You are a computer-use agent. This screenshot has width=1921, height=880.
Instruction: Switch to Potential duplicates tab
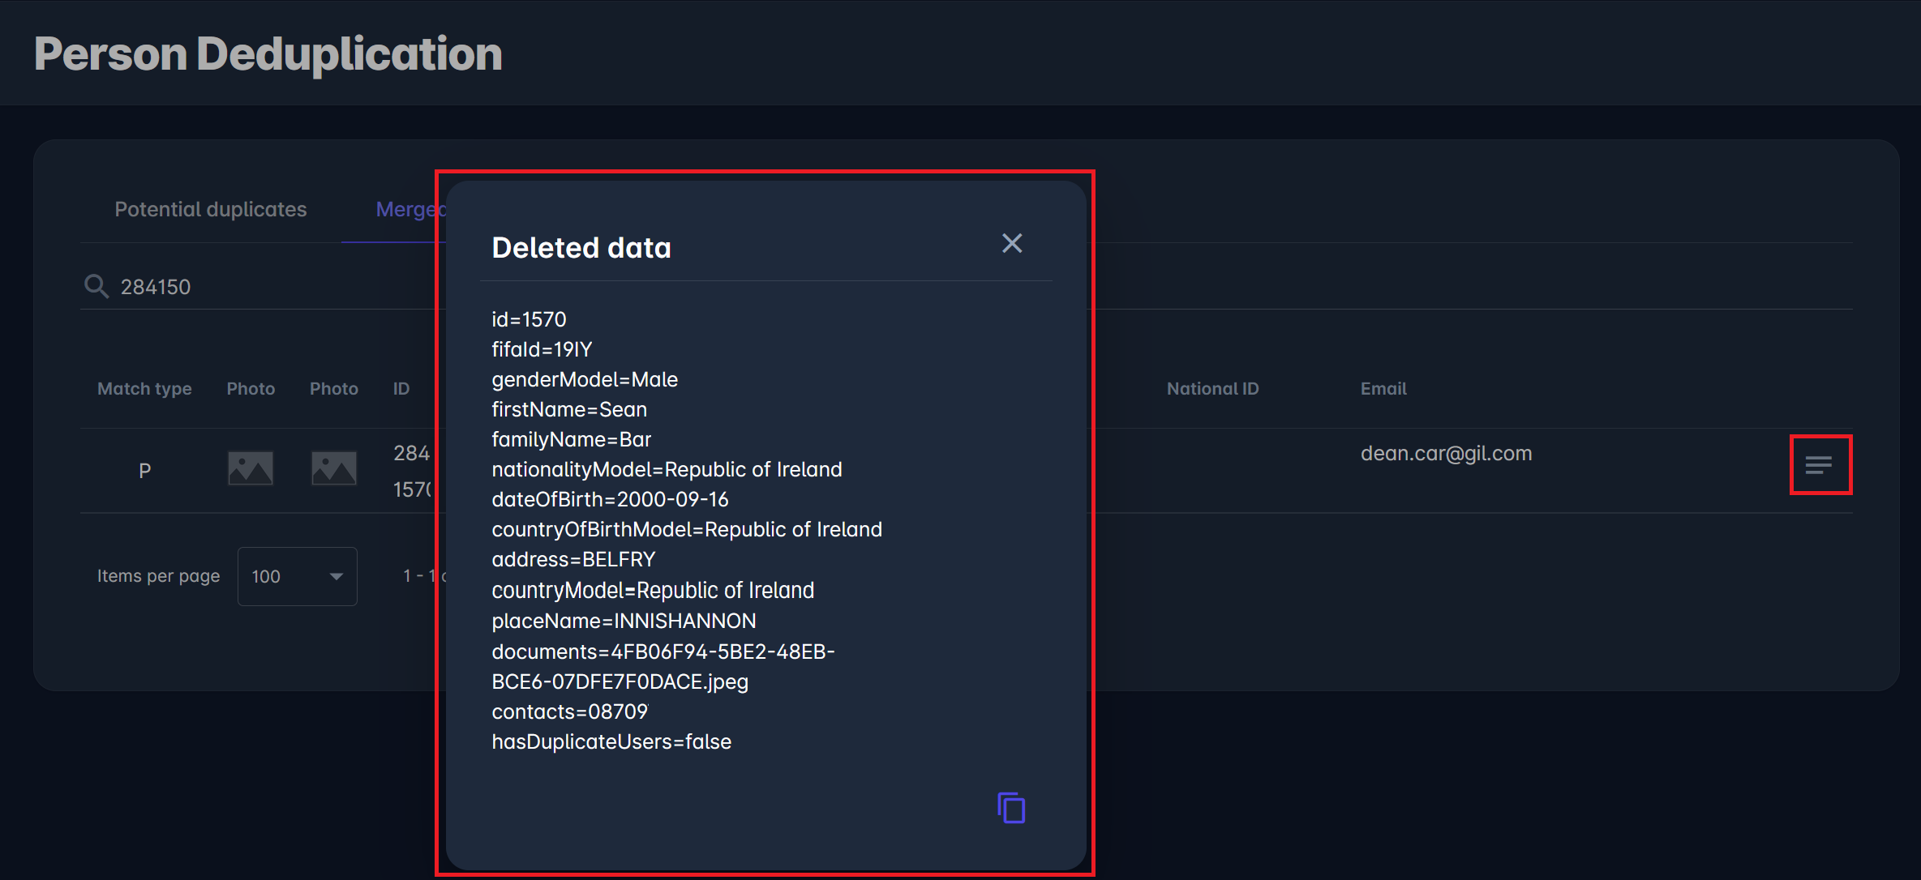click(211, 209)
